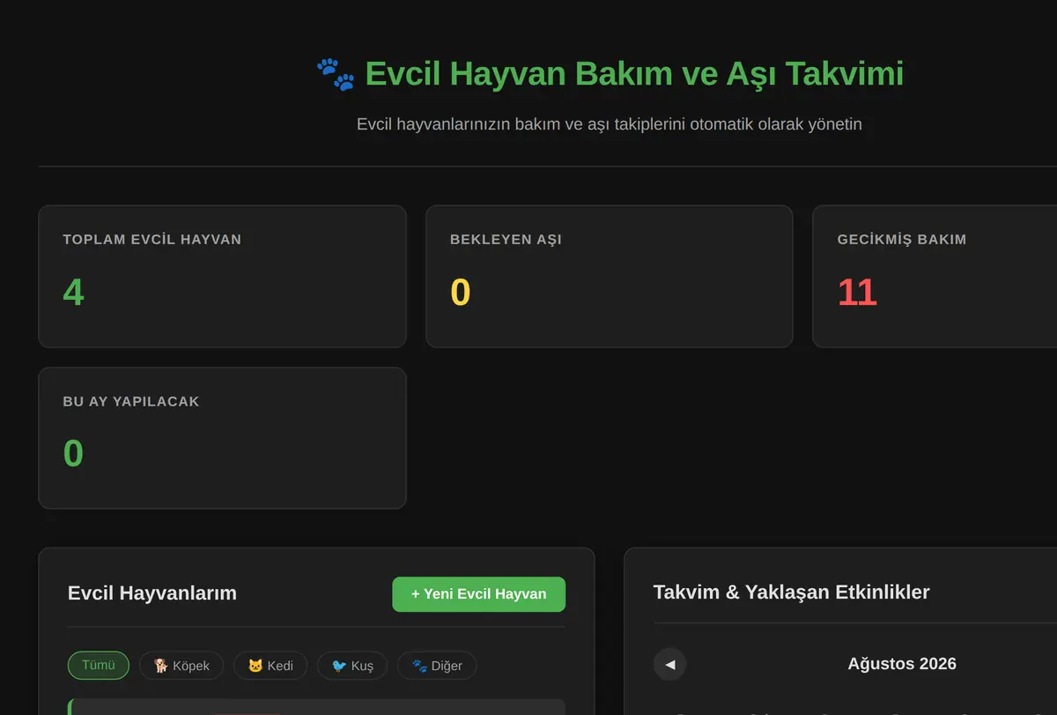This screenshot has height=715, width=1057.
Task: Select the Tümü filter chip
Action: click(x=99, y=666)
